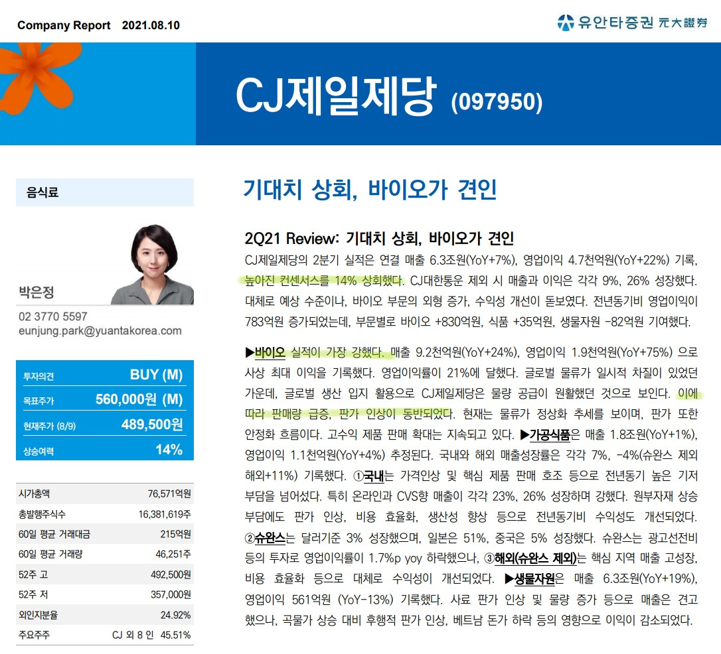Click the foreign ownership value 24.92%
This screenshot has width=721, height=654.
(x=176, y=615)
